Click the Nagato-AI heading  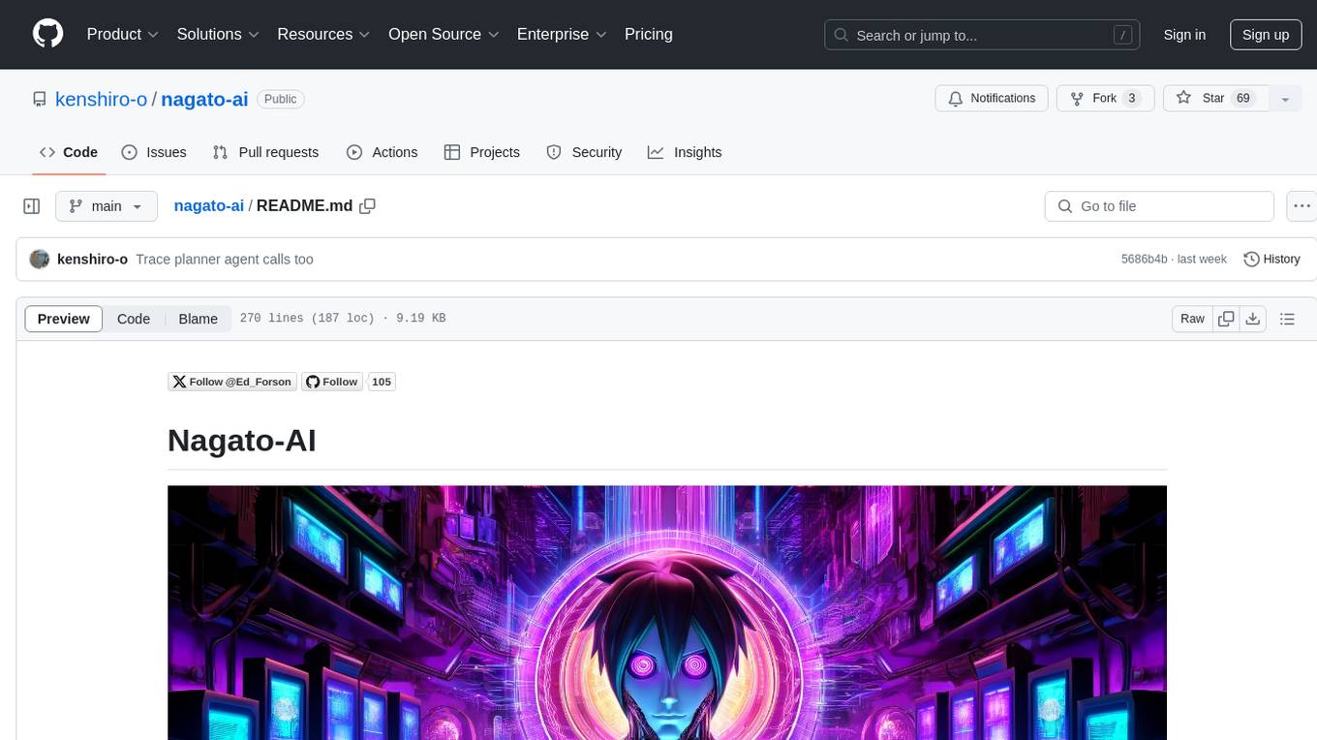point(242,440)
